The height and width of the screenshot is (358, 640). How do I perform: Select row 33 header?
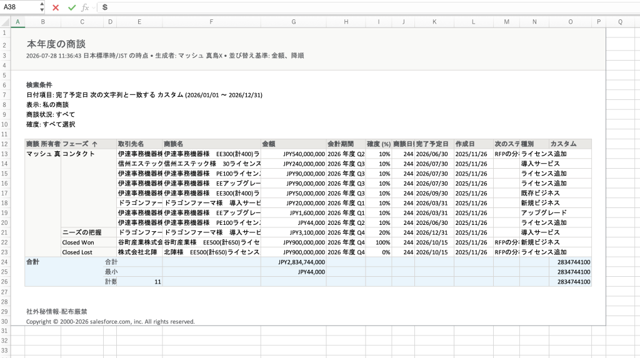5,351
